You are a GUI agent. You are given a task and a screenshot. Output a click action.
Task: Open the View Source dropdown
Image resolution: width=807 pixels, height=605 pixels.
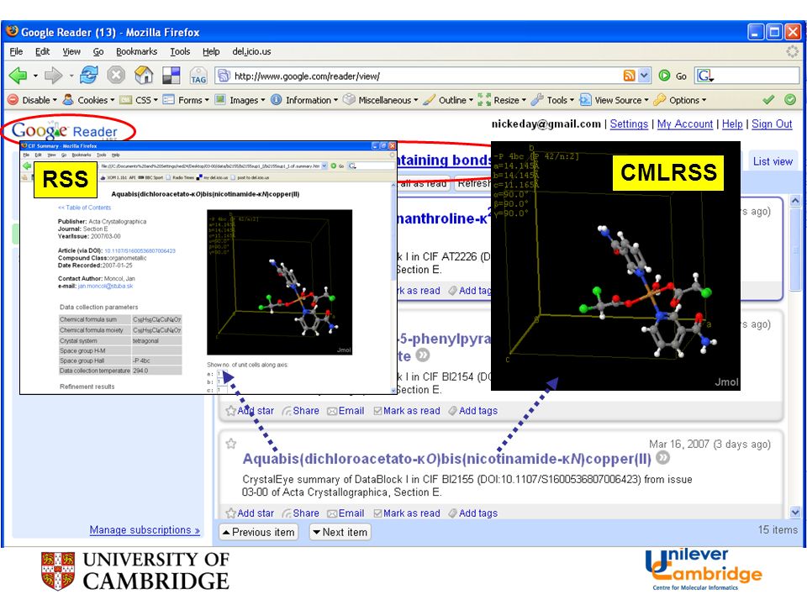point(614,100)
